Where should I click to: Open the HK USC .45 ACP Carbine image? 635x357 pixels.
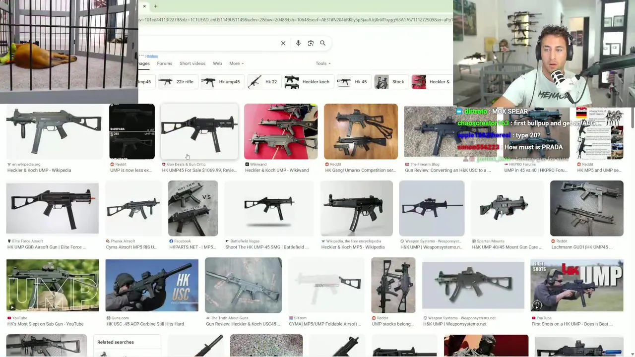tap(152, 286)
